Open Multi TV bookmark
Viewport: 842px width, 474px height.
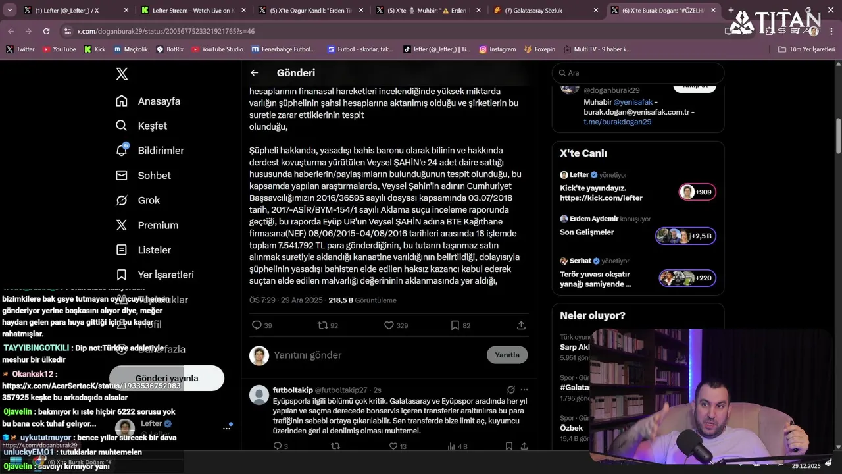click(x=597, y=49)
